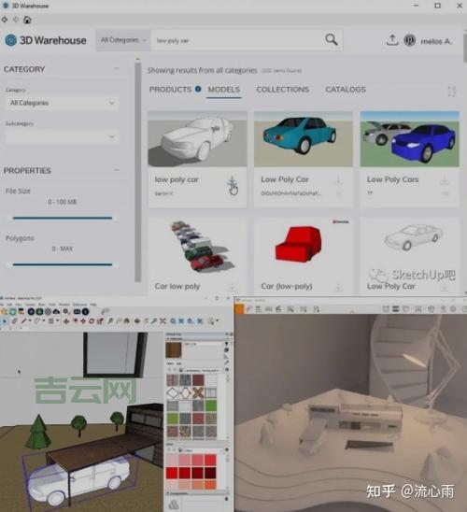Viewport: 467px width, 512px height.
Task: Open the grey sedan model thumbnail
Action: (x=197, y=139)
